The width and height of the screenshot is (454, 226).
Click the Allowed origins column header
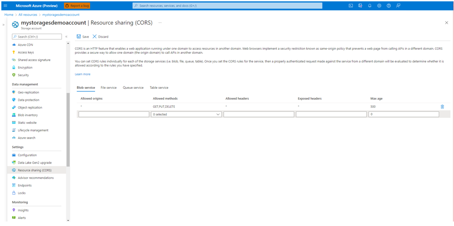coord(92,99)
